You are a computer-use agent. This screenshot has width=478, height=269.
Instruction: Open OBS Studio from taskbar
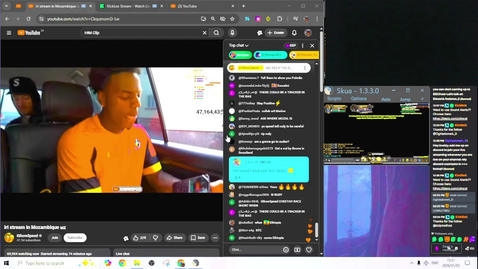152,263
